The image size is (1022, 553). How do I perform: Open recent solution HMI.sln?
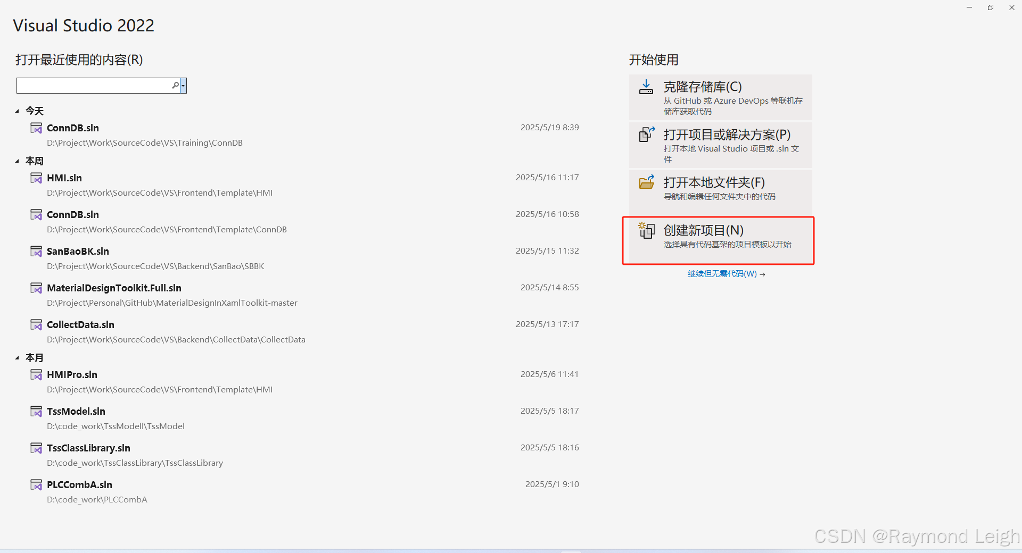(304, 185)
